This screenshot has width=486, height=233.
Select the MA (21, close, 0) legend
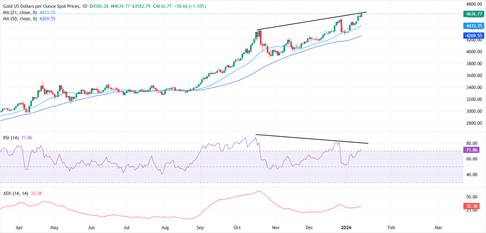[x=19, y=13]
